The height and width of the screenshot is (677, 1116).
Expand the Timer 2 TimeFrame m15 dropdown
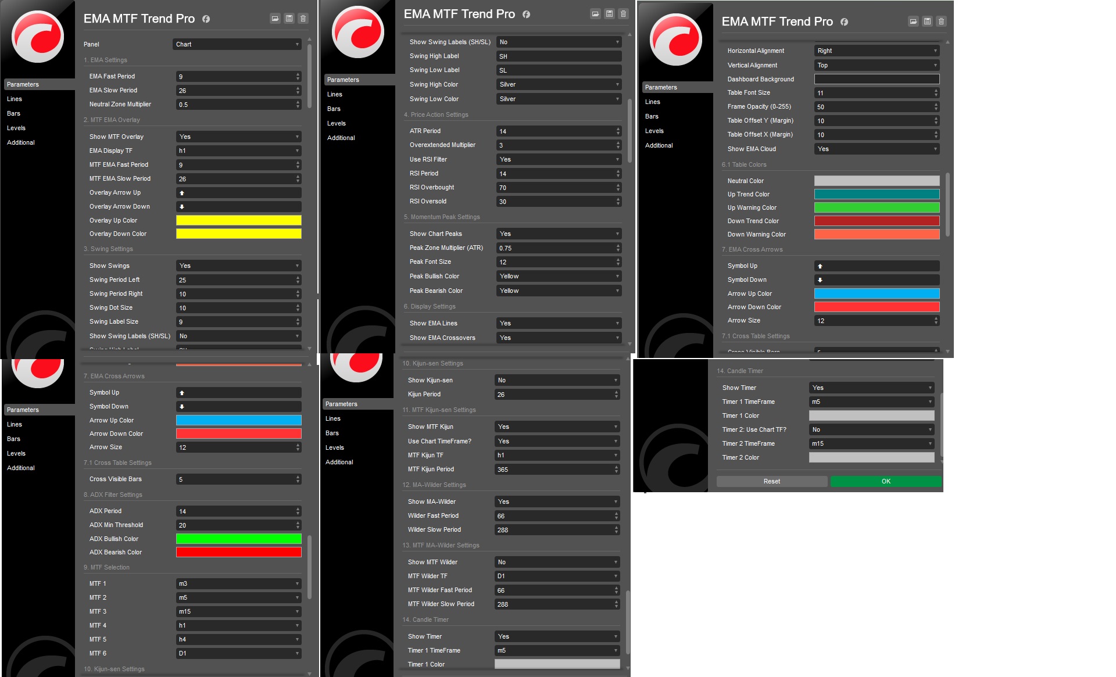pos(871,443)
